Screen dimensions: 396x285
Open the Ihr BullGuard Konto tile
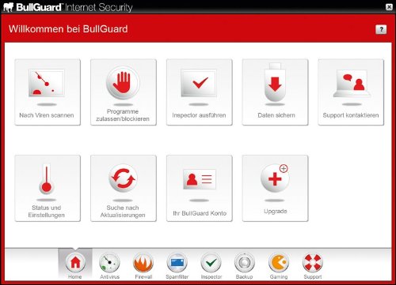point(200,188)
